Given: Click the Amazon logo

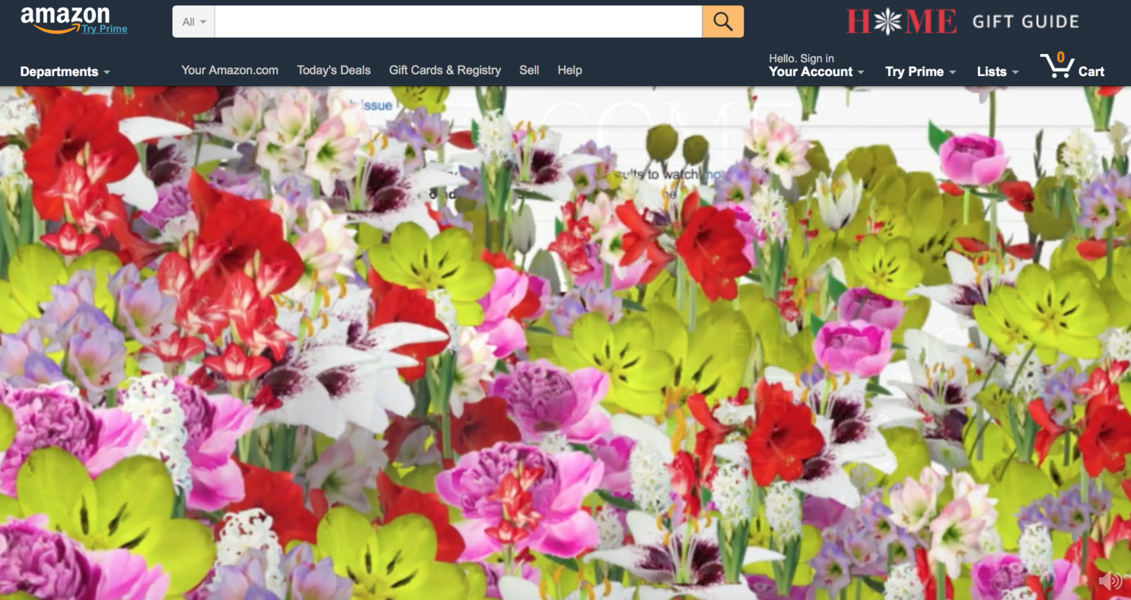Looking at the screenshot, I should click(x=64, y=18).
